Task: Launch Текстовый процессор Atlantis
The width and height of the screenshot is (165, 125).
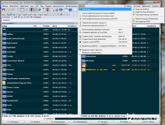Action: tap(148, 15)
